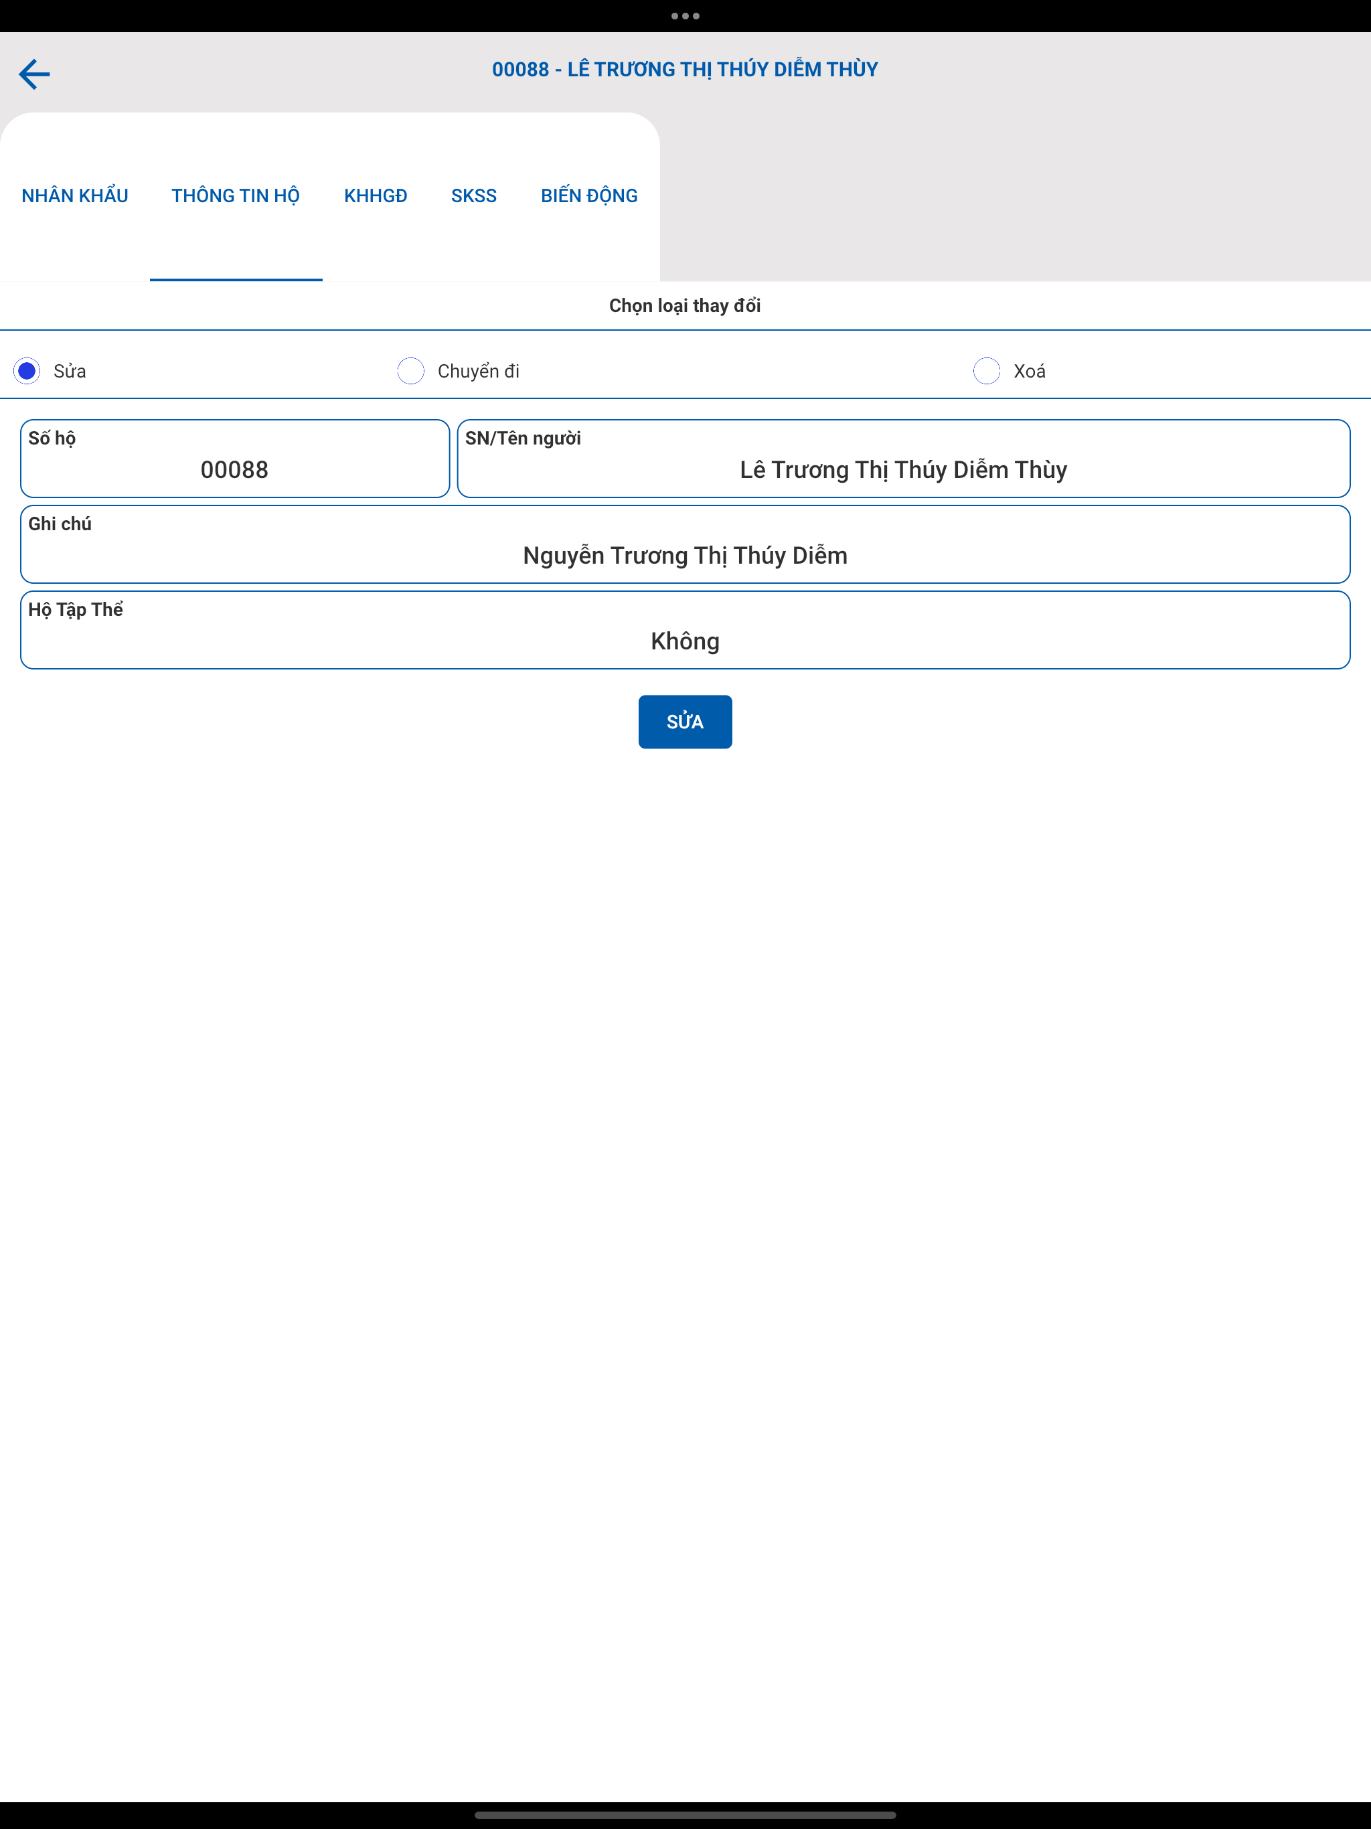
Task: Click the title 00088 - LÊ TRƯƠNG THỊ THÚY DIỄM THÙY
Action: [x=685, y=70]
